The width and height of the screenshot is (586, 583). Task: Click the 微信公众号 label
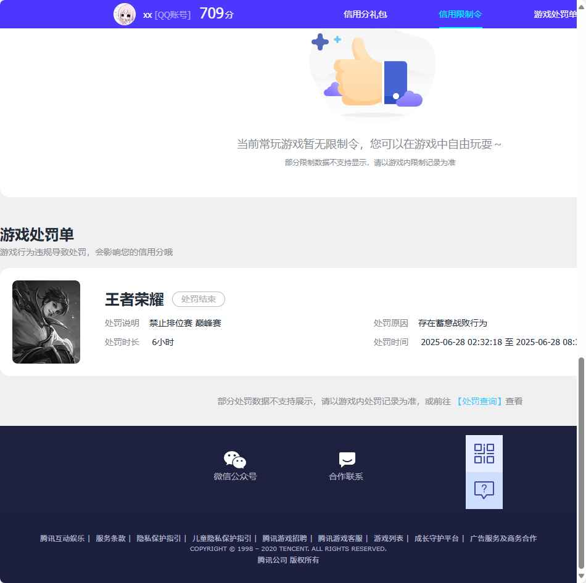235,476
